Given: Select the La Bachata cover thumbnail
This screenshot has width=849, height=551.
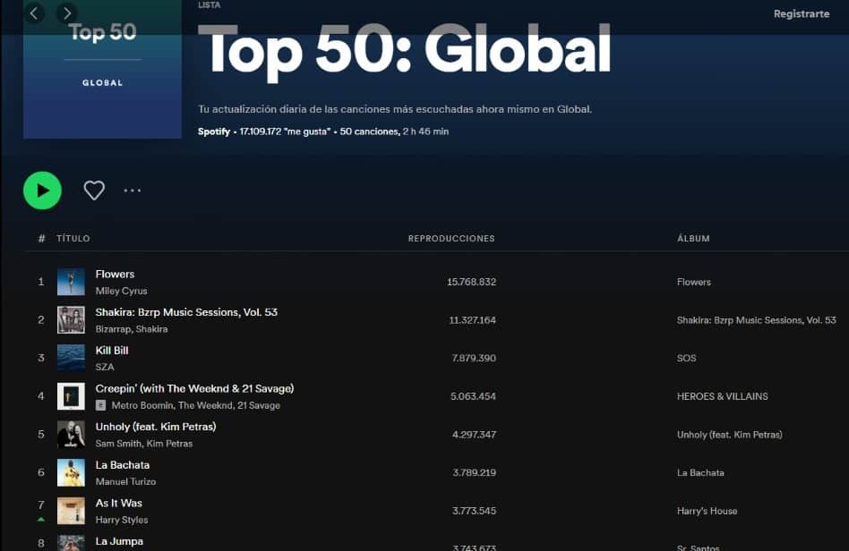Looking at the screenshot, I should 71,472.
